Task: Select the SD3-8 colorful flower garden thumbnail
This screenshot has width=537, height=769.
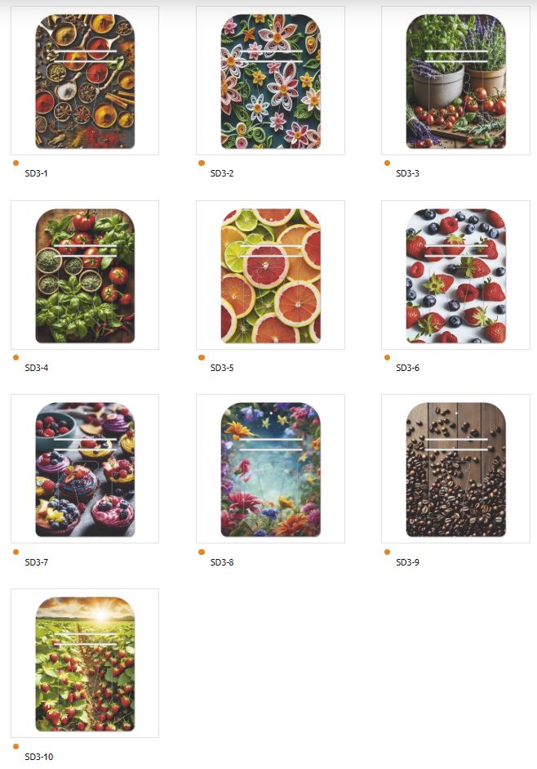Action: [x=270, y=469]
